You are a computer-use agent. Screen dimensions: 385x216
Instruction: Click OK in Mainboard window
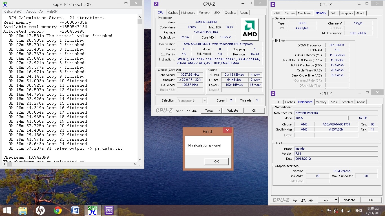[371, 200]
